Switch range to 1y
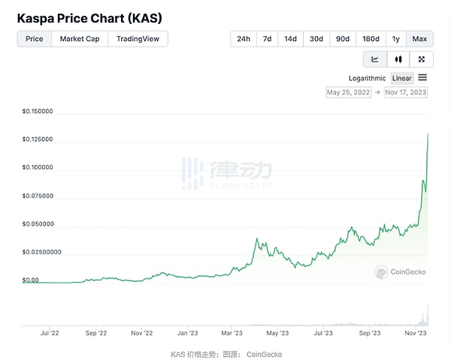451x360 pixels. click(x=395, y=39)
